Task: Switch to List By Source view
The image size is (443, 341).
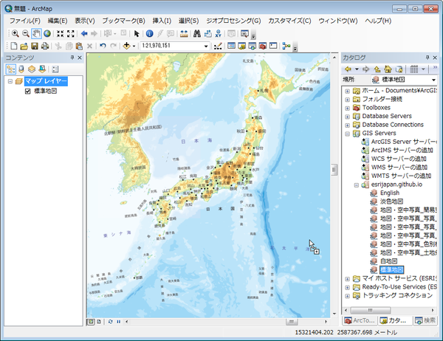Action: [21, 69]
